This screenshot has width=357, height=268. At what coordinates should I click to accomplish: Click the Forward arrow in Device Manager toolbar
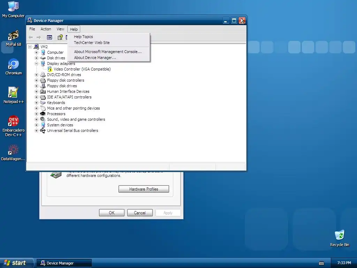(x=39, y=37)
